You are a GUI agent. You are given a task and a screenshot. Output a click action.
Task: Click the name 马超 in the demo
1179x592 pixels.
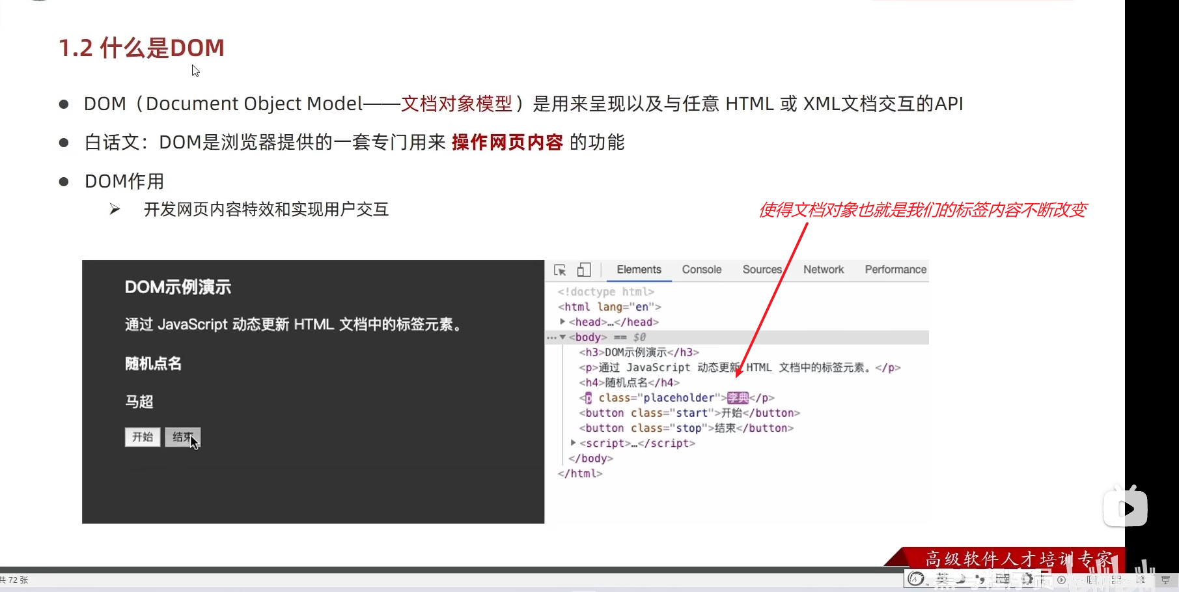pyautogui.click(x=139, y=402)
